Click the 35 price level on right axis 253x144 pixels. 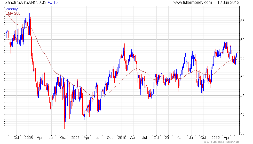[x=242, y=133]
